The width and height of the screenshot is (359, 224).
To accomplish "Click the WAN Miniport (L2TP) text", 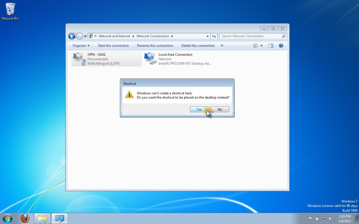I will click(103, 63).
